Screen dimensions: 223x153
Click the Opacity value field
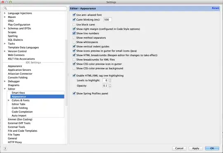[105, 86]
